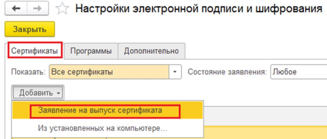The image size is (327, 139).
Task: Click the Настройки электронной подписи title
Action: coord(198,9)
